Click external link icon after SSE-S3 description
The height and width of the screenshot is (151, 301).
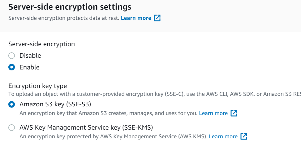point(234,113)
